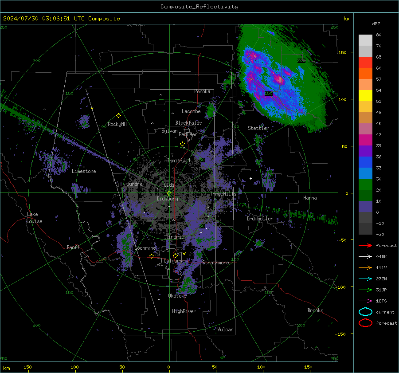
Task: Click the Lacombe city label
Action: pos(191,111)
